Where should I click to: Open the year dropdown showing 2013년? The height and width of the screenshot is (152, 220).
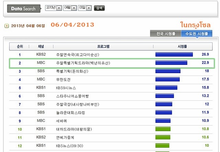53,8
